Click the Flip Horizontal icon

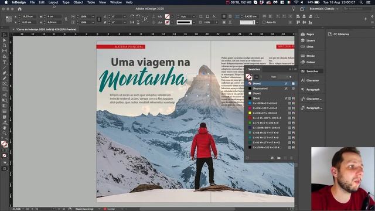point(132,22)
